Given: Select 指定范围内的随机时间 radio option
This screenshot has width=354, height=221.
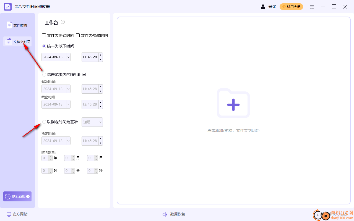Looking at the screenshot, I should [x=44, y=75].
